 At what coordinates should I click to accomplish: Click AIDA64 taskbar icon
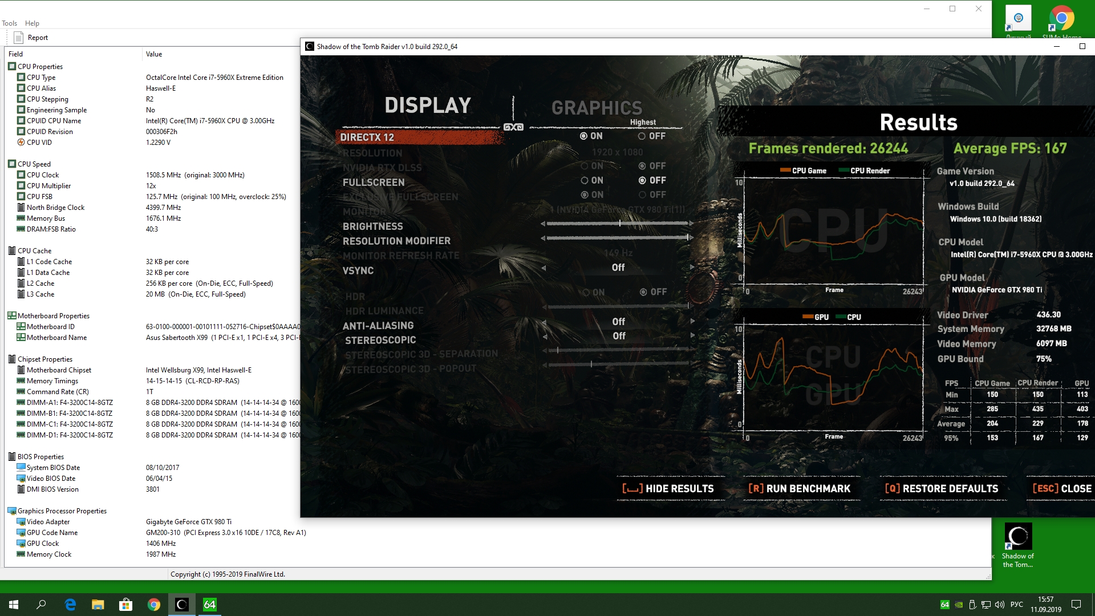pos(209,605)
